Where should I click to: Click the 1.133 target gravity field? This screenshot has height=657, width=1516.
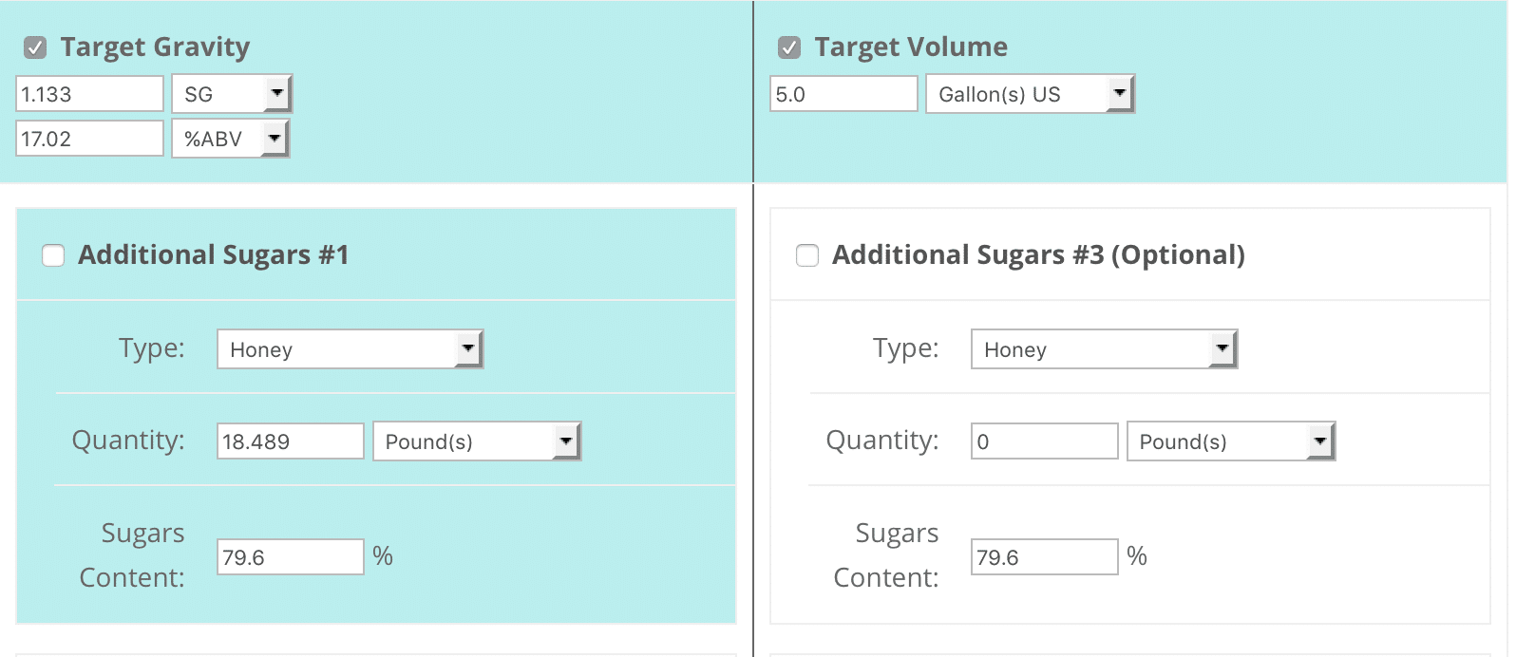click(90, 94)
